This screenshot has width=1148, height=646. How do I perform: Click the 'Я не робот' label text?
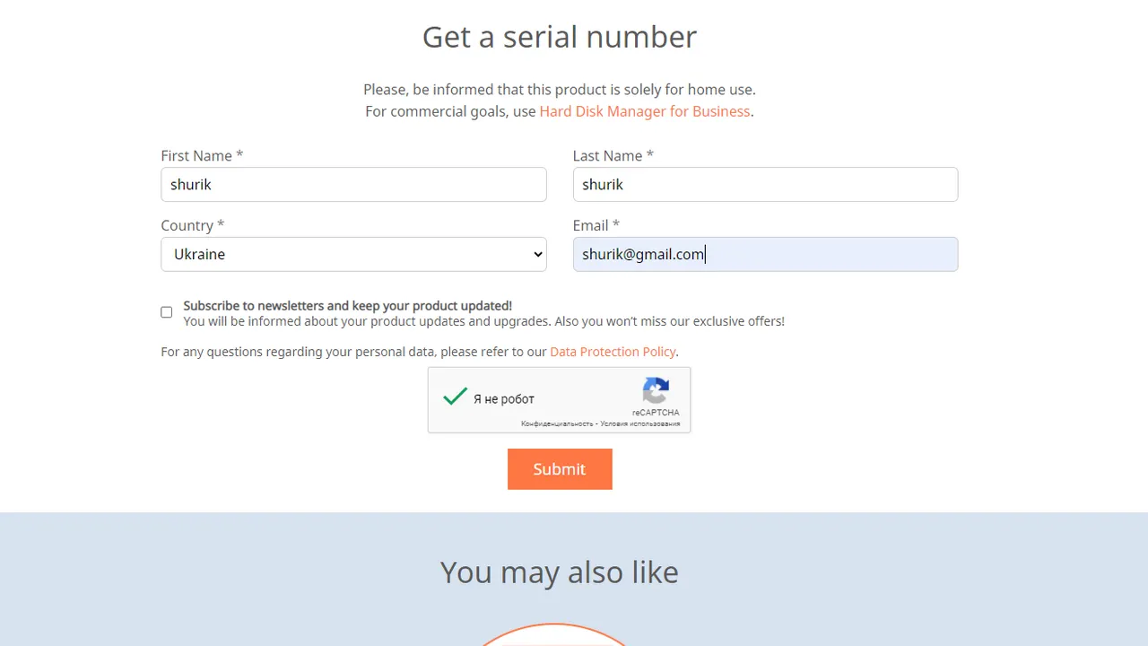(x=504, y=399)
